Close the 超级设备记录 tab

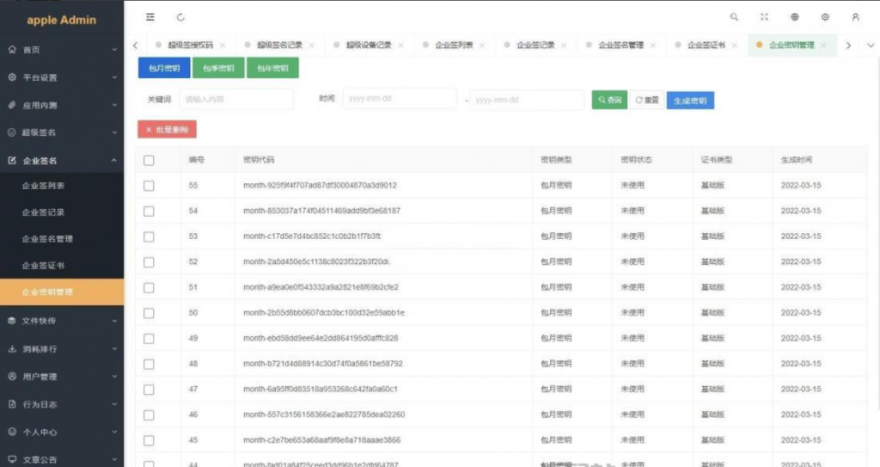(400, 45)
